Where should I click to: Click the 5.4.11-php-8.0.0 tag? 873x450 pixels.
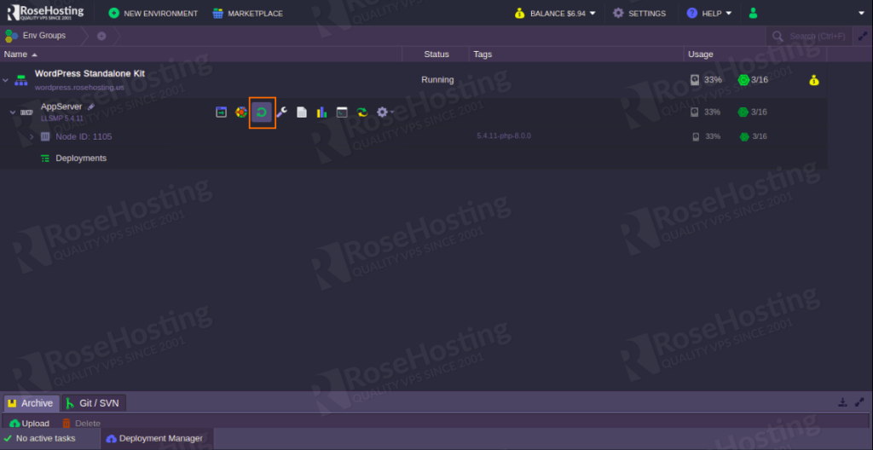click(503, 136)
